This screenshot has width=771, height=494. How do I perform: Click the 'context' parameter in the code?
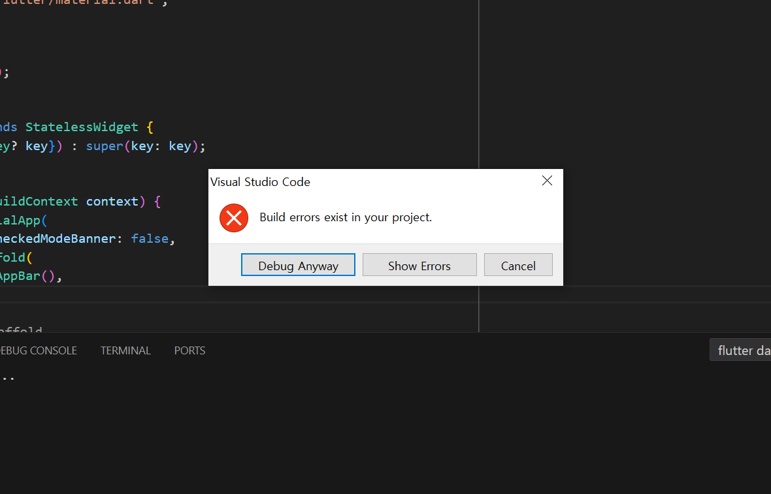pyautogui.click(x=112, y=202)
